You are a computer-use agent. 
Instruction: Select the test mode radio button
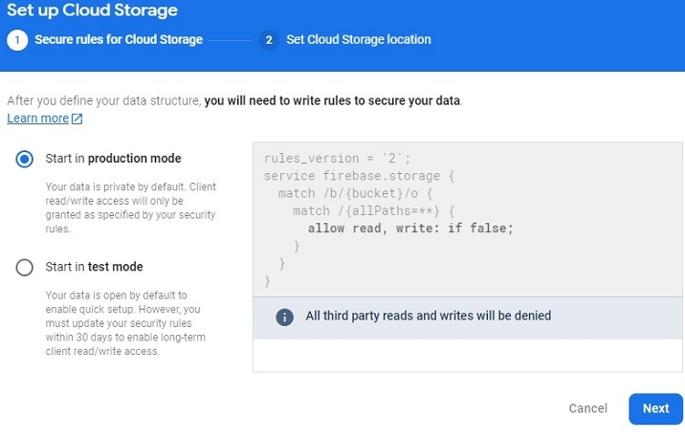(25, 268)
